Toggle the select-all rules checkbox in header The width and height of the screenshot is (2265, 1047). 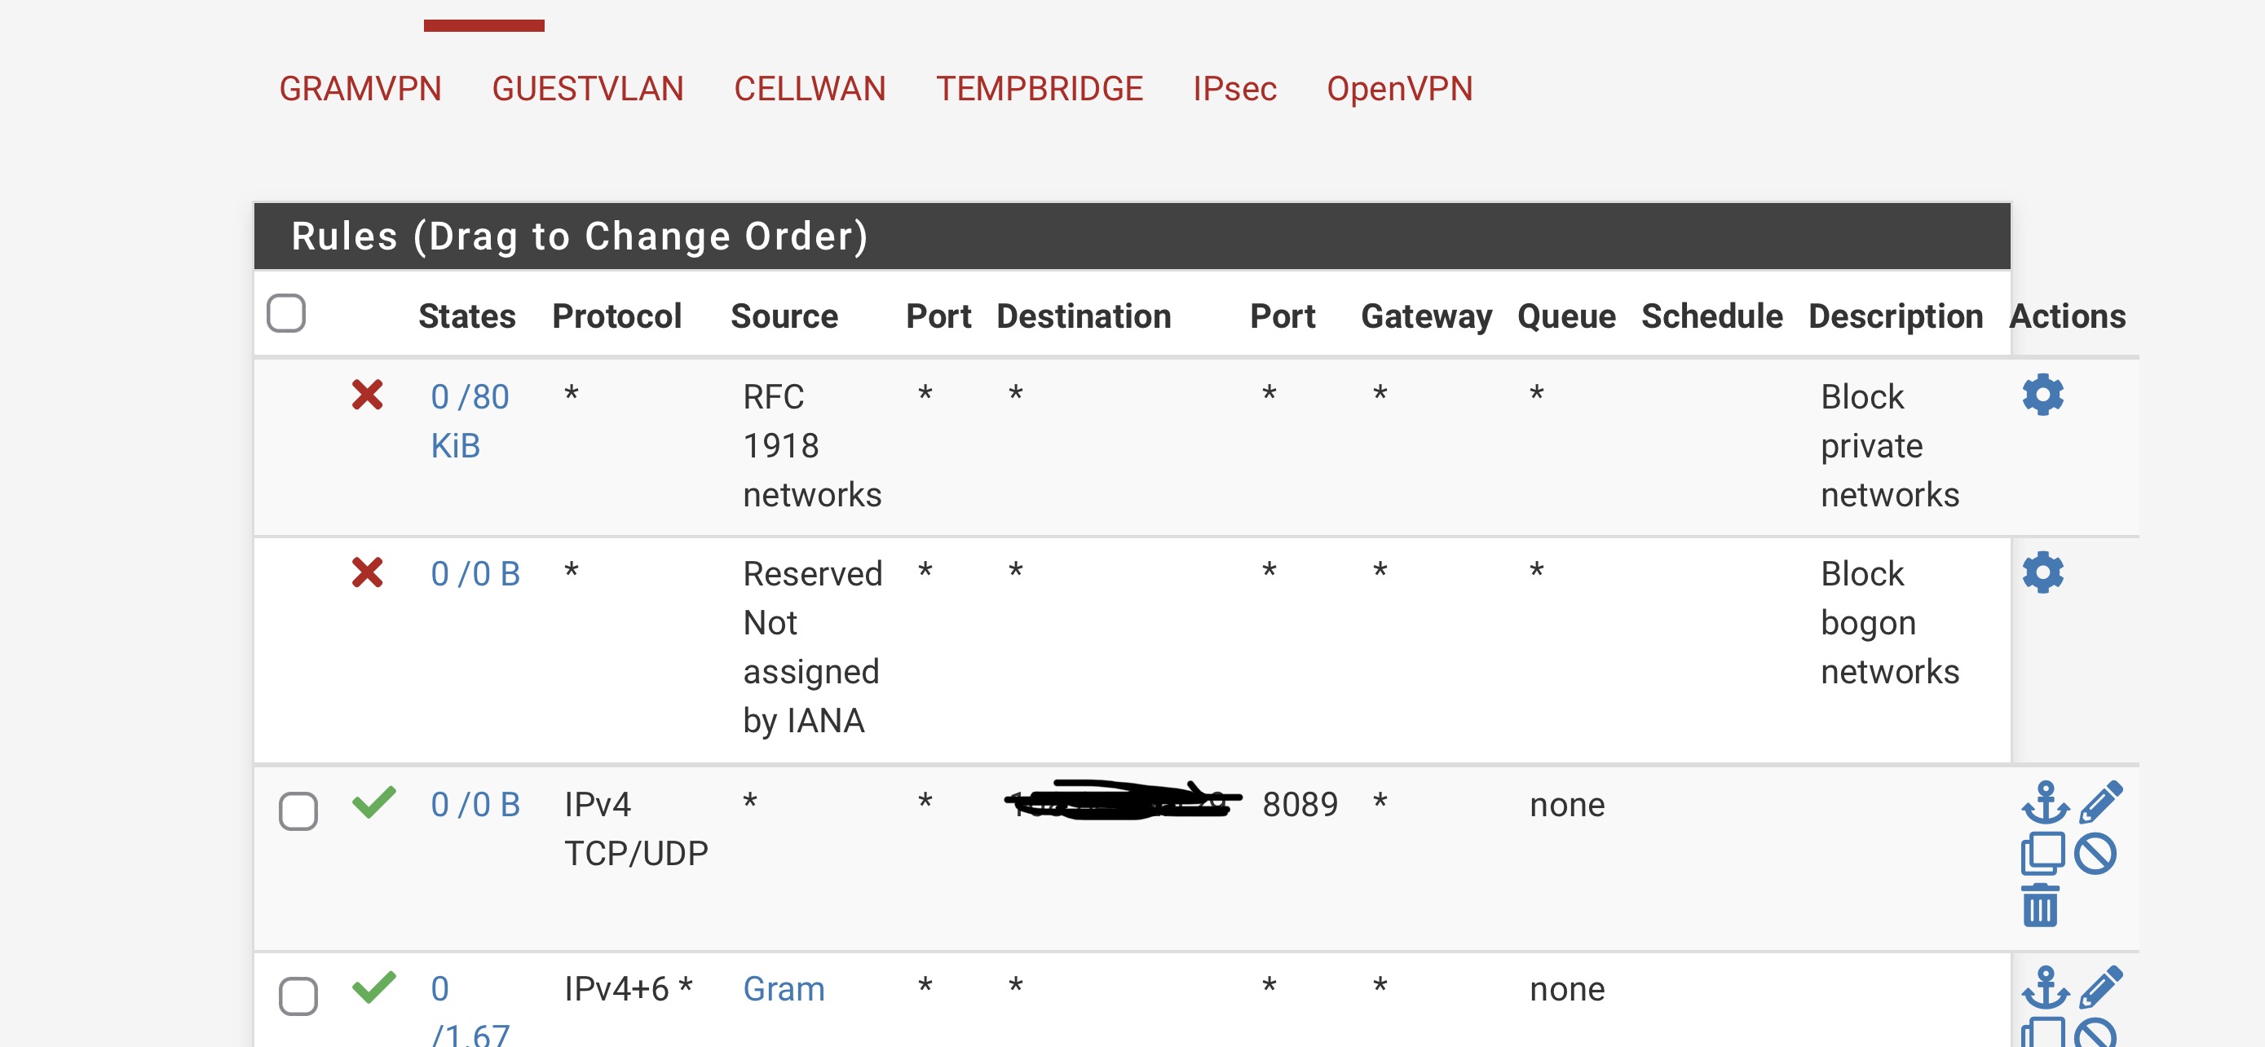[x=285, y=314]
